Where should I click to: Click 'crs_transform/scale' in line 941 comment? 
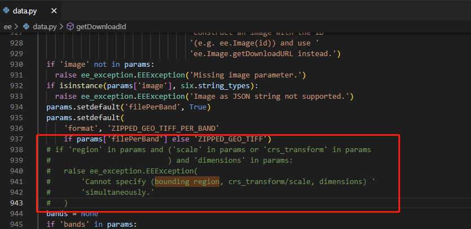pyautogui.click(x=270, y=182)
